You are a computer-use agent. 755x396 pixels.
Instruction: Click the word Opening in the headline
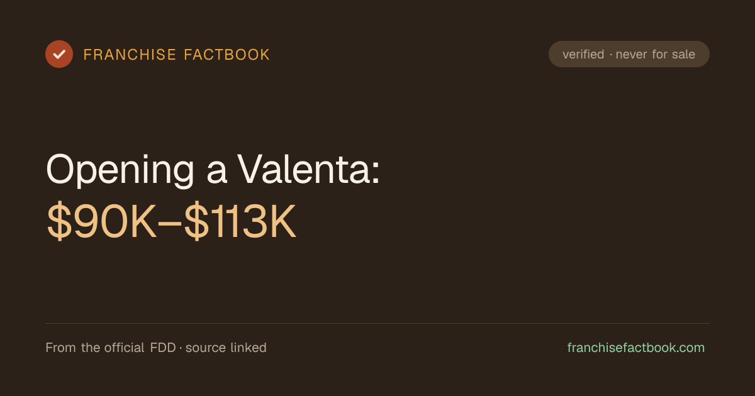[120, 170]
